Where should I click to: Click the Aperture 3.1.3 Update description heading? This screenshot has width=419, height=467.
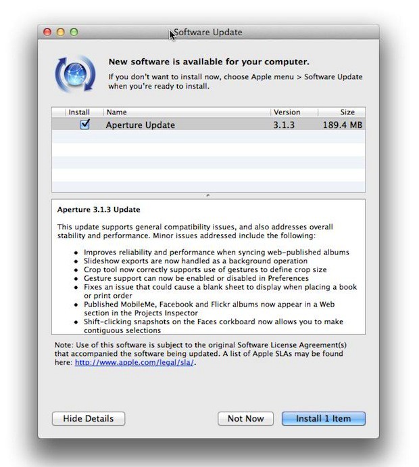99,210
